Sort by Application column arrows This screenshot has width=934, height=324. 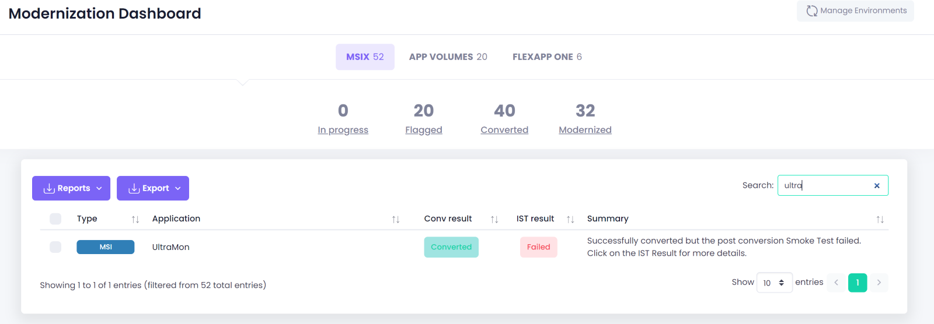point(396,220)
